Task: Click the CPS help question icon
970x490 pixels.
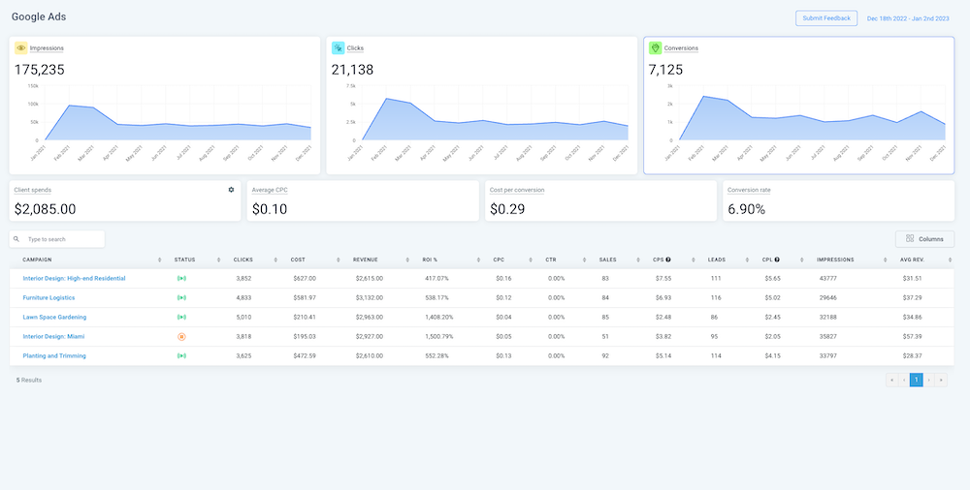Action: pyautogui.click(x=668, y=260)
